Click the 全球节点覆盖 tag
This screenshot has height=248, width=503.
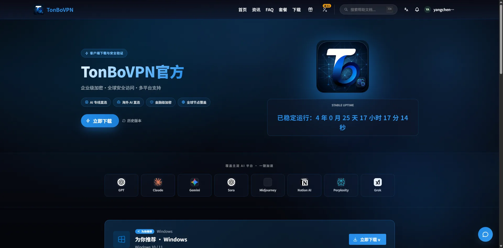pos(194,102)
